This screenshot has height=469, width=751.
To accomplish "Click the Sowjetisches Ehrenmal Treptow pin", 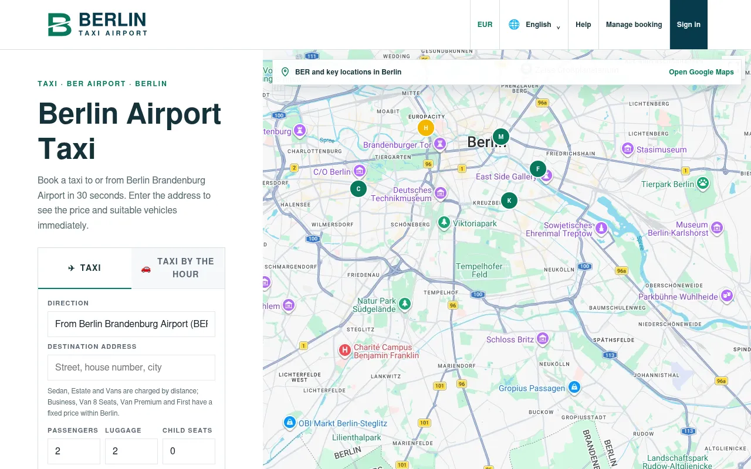I will pos(601,228).
